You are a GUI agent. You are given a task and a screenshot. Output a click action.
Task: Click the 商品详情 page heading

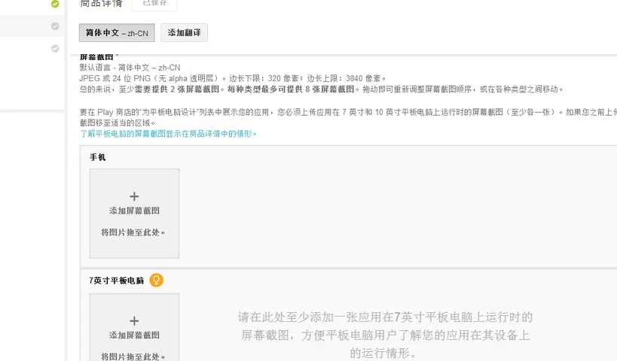101,4
